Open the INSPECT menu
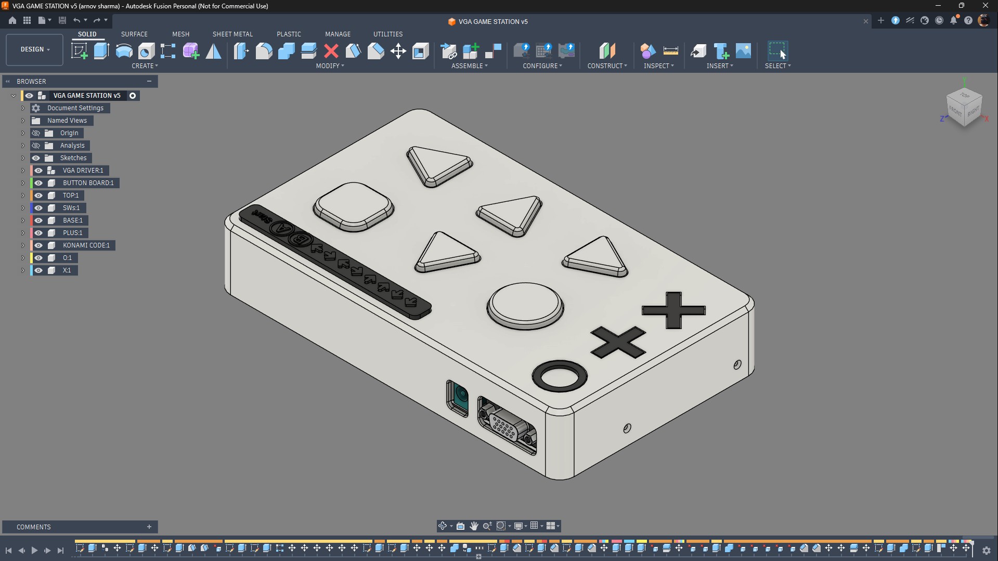Viewport: 998px width, 561px height. pyautogui.click(x=658, y=66)
